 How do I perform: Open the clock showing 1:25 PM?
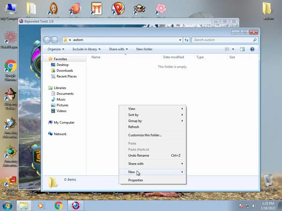268,206
